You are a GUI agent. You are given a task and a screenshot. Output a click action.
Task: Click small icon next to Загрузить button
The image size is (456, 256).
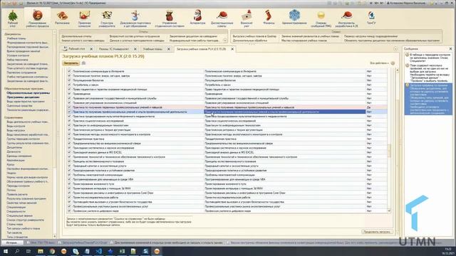tap(83, 63)
